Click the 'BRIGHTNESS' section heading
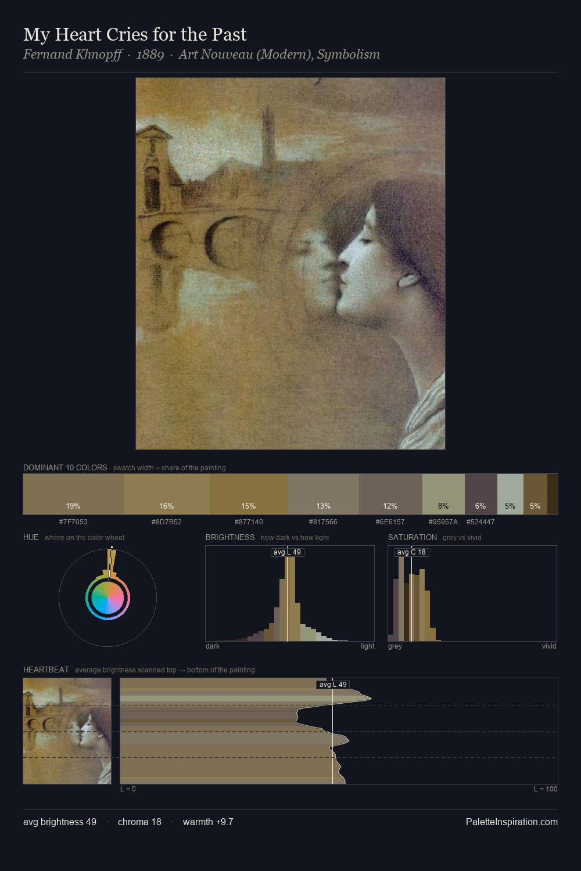Viewport: 581px width, 871px height. pos(230,537)
